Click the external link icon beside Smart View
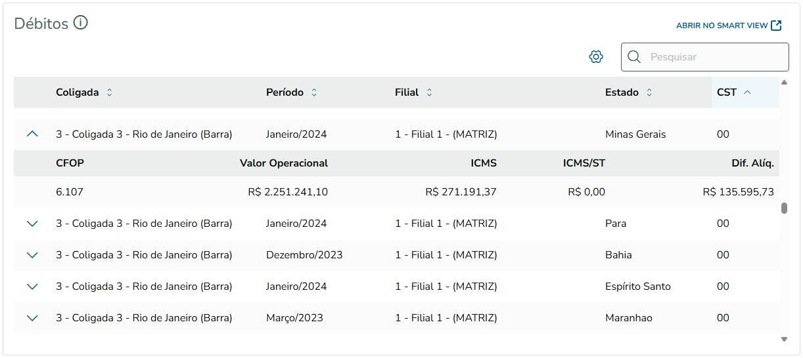Image resolution: width=803 pixels, height=358 pixels. coord(776,26)
